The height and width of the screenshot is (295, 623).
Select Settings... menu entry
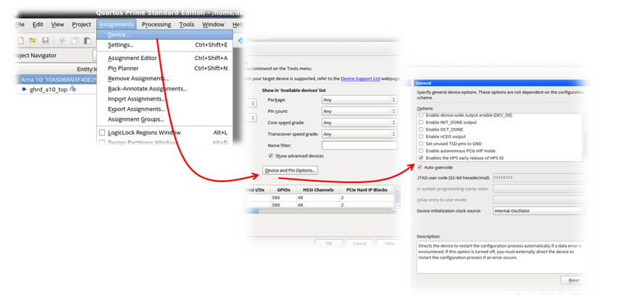[x=165, y=45]
